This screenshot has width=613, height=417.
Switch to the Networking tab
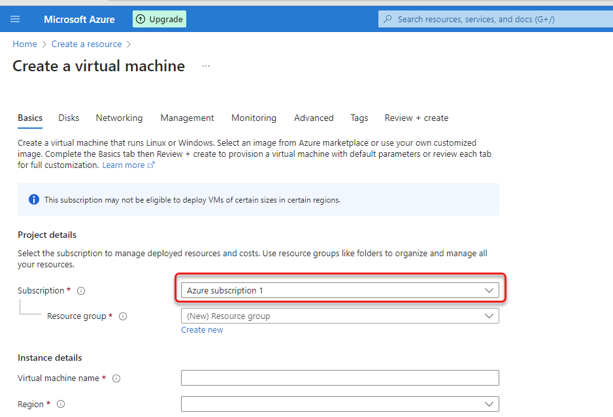[119, 118]
